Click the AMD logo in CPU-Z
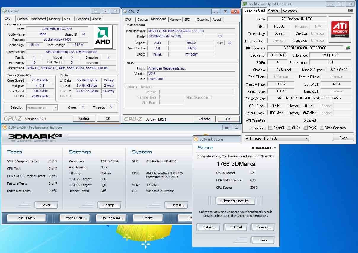Viewport: 358px width, 253px height. 103,37
